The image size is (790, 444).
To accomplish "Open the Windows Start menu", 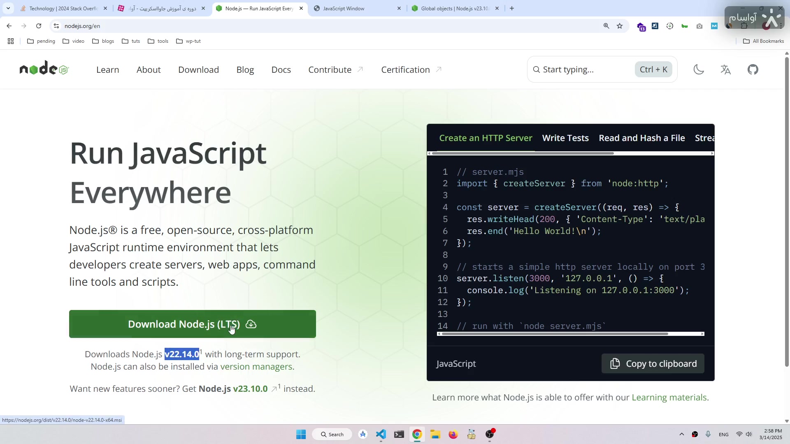I will coord(301,434).
